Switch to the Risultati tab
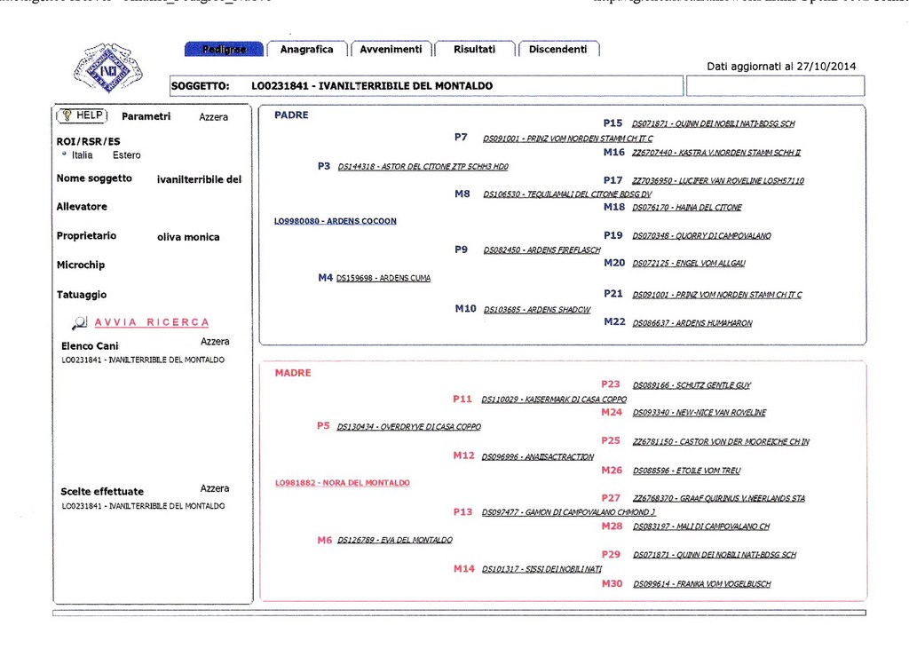The height and width of the screenshot is (657, 909). pos(474,50)
